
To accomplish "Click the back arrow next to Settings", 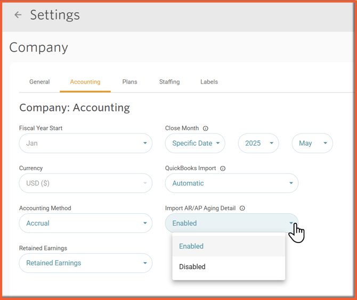I will pyautogui.click(x=18, y=15).
